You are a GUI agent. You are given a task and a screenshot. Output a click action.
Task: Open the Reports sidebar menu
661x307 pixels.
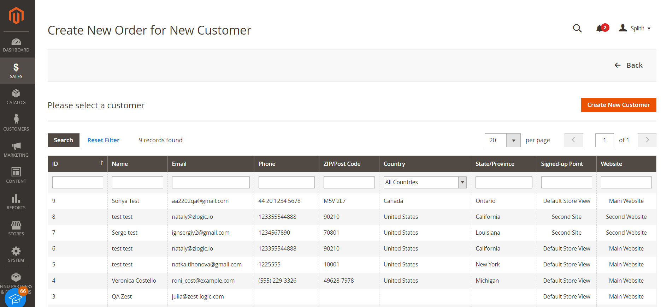pos(16,202)
